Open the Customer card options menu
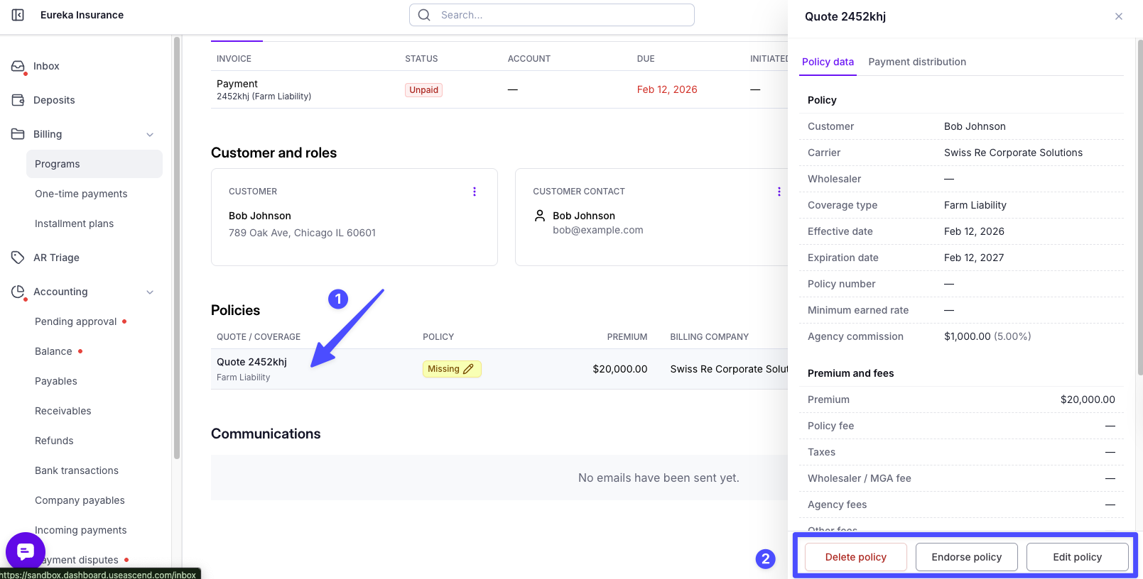The width and height of the screenshot is (1143, 579). coord(475,192)
